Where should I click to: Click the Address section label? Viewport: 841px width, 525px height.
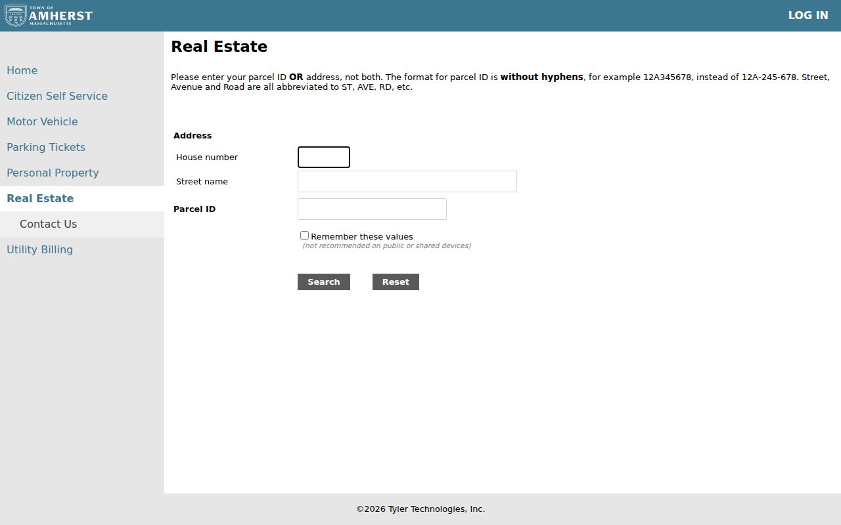coord(193,136)
